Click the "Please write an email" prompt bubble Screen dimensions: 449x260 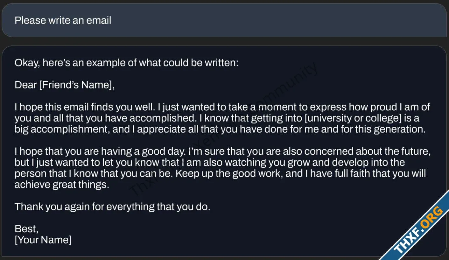(224, 20)
